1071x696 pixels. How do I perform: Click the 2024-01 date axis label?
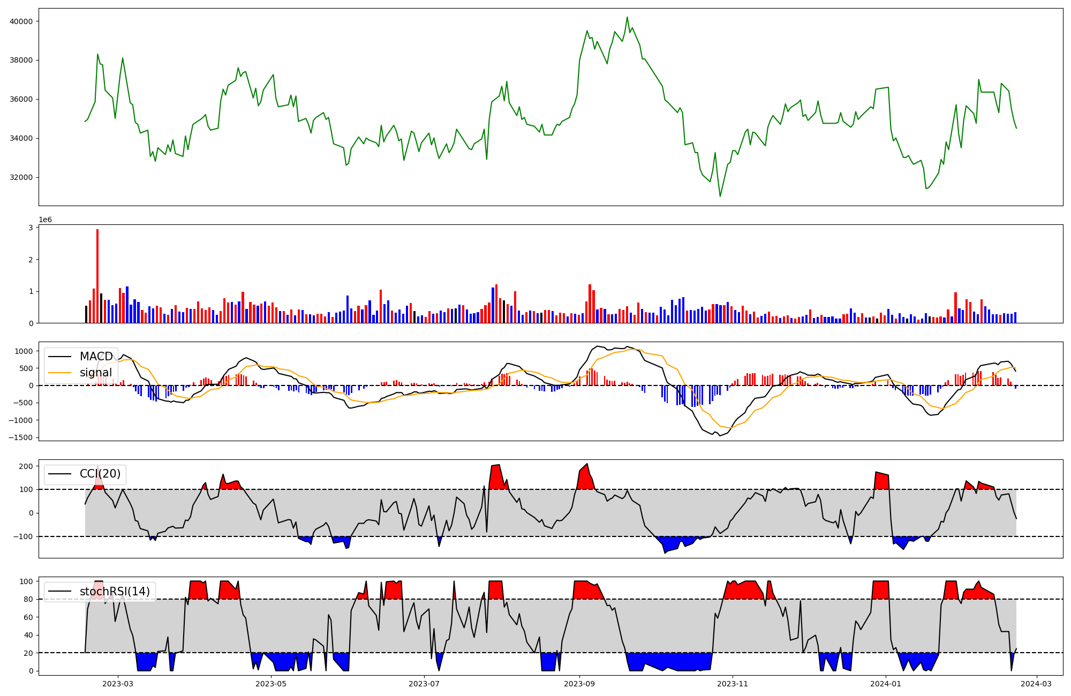(x=886, y=684)
